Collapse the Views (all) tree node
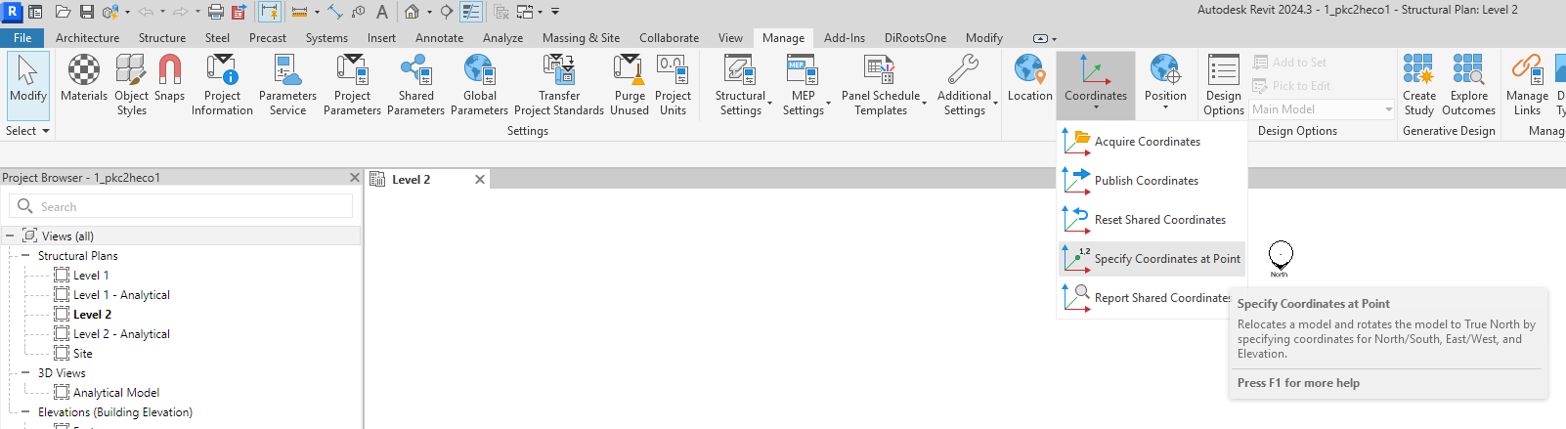 10,236
